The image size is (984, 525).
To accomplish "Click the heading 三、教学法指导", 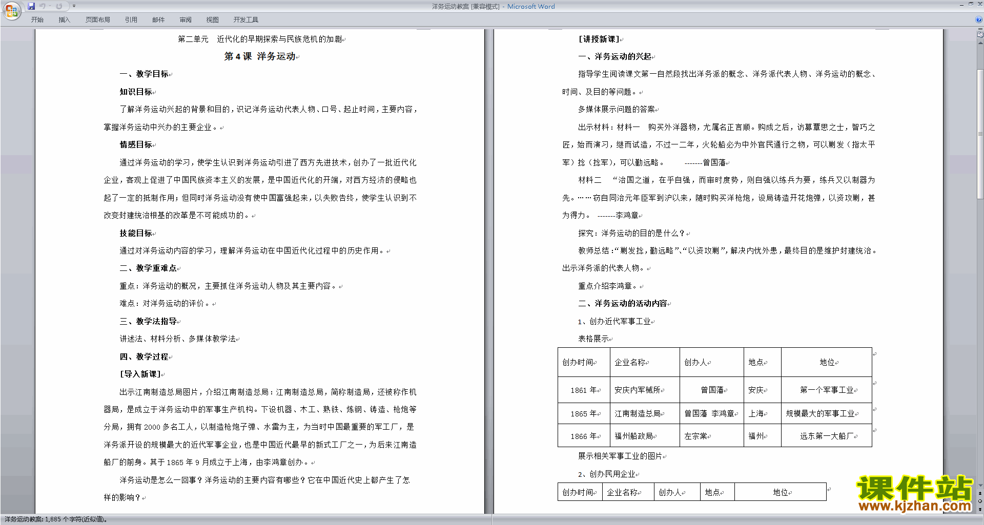I will click(x=148, y=321).
